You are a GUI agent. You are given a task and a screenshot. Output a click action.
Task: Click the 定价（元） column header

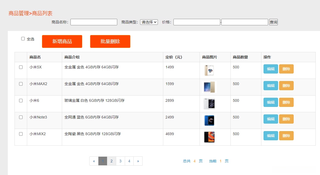[174, 57]
